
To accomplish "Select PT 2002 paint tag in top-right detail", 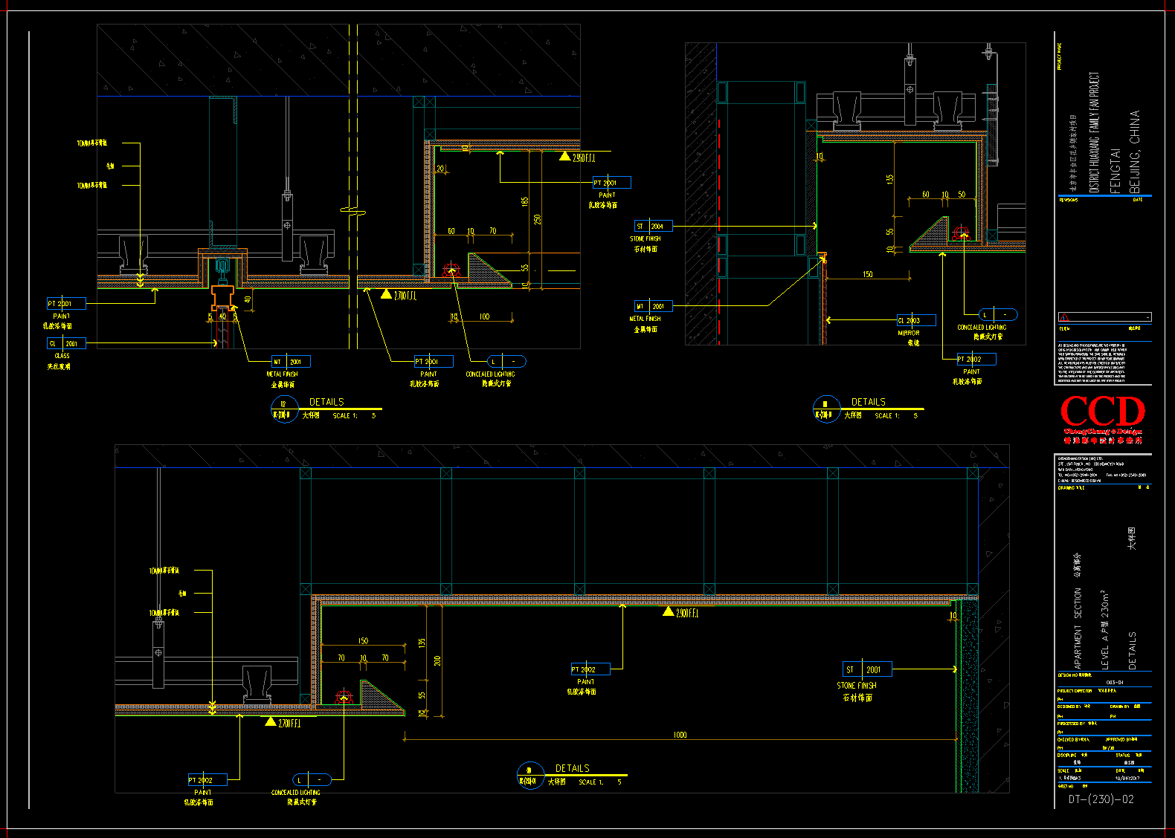I will pyautogui.click(x=975, y=359).
